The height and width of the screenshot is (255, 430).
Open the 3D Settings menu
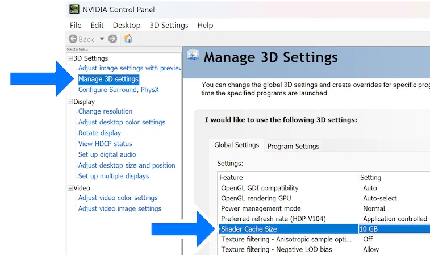click(169, 25)
